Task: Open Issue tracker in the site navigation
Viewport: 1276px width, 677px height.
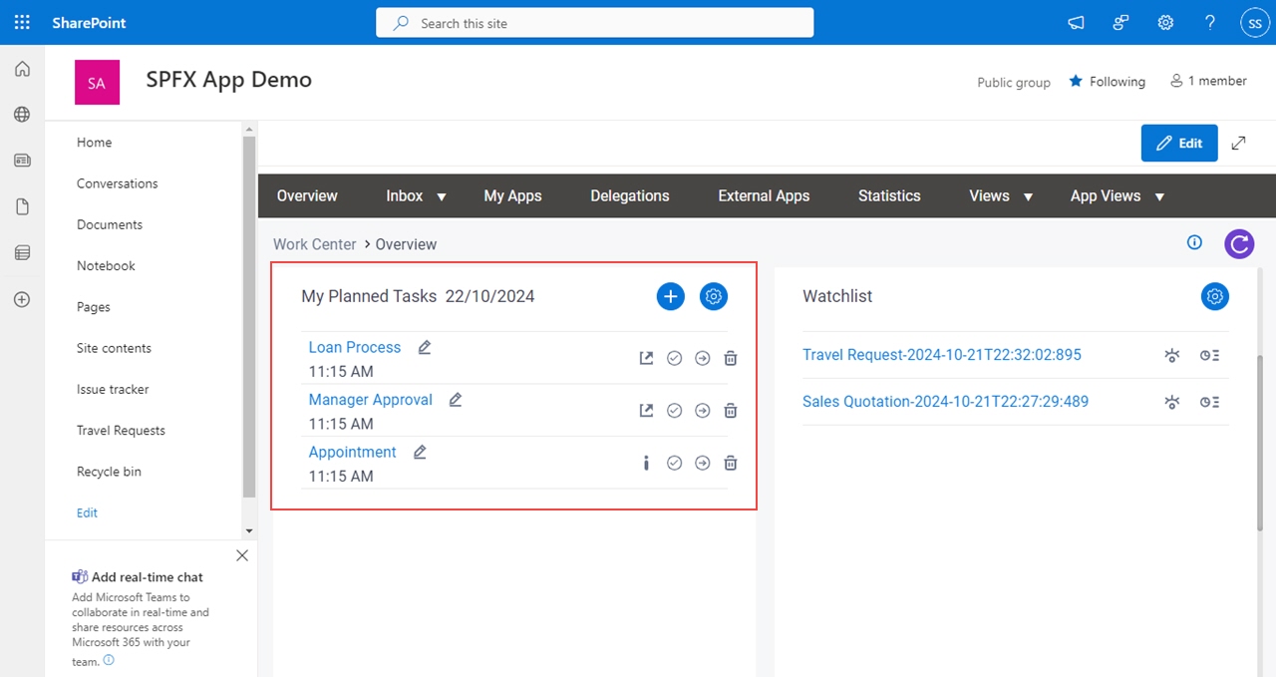Action: tap(113, 389)
